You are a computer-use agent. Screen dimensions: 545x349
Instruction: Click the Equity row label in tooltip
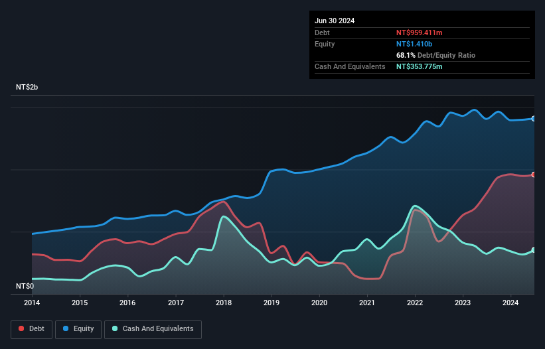325,44
